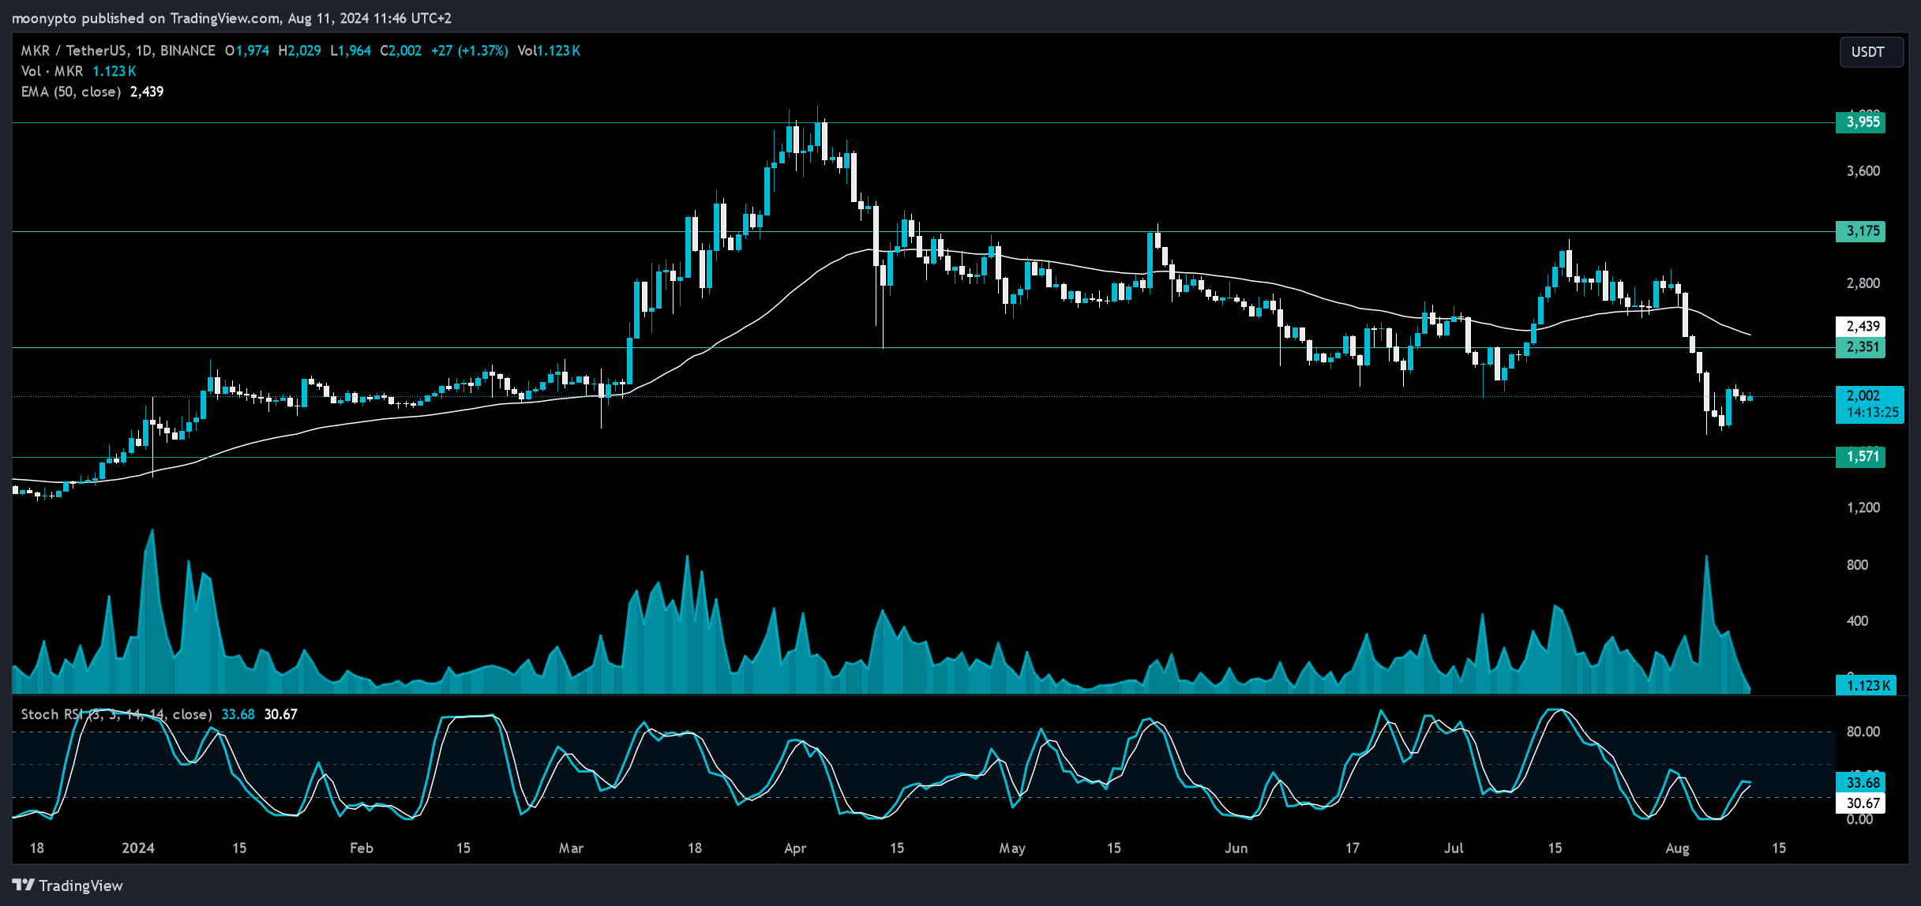Click the Mar date on the time axis

tap(571, 848)
